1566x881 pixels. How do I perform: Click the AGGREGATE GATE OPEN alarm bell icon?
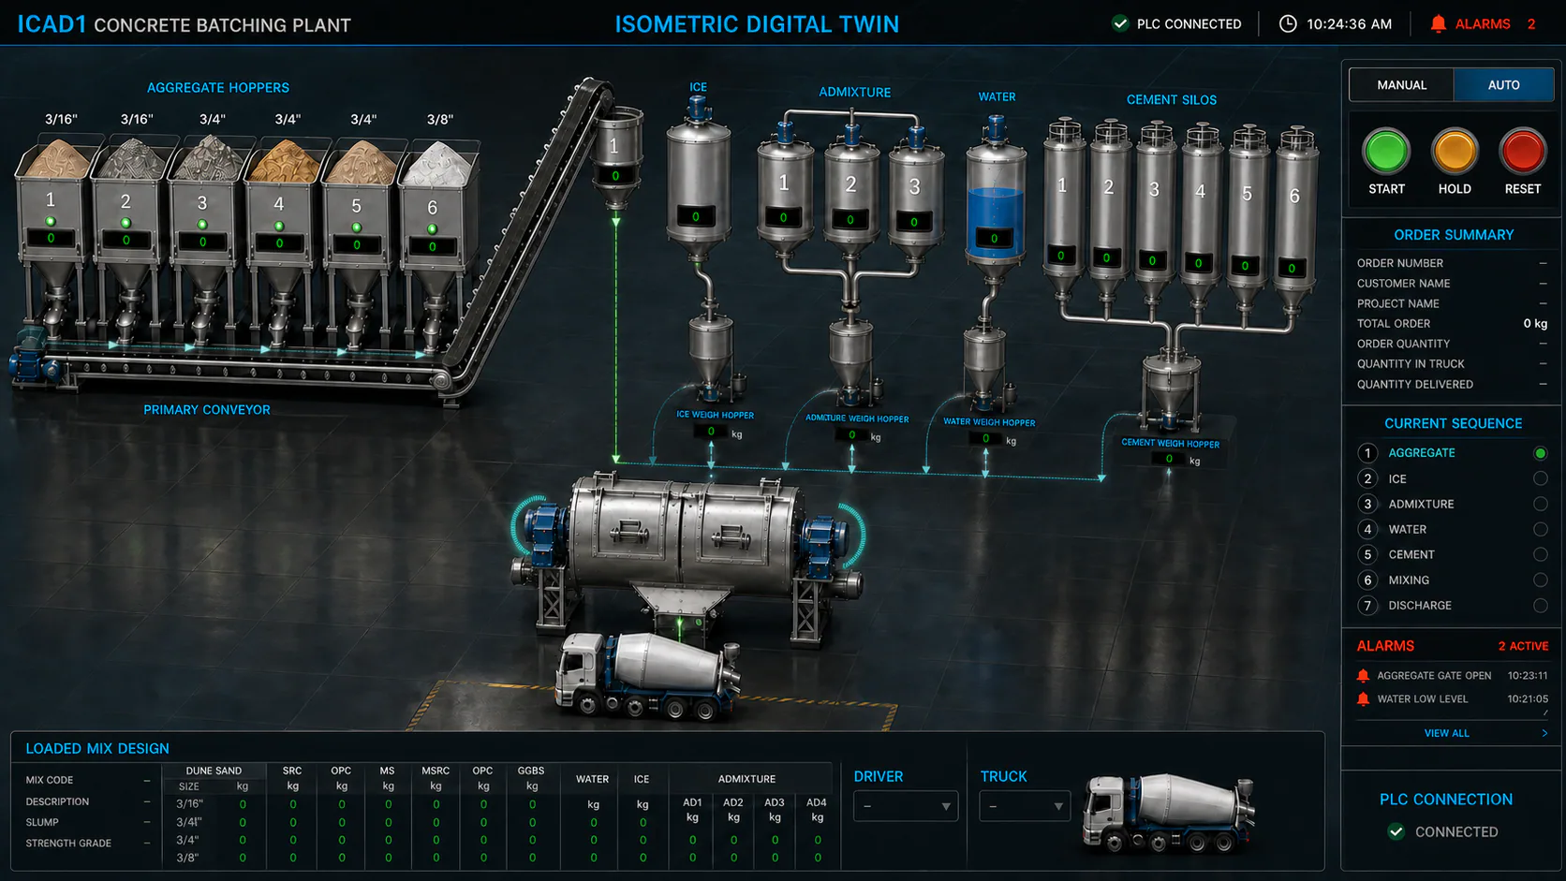[x=1363, y=676]
